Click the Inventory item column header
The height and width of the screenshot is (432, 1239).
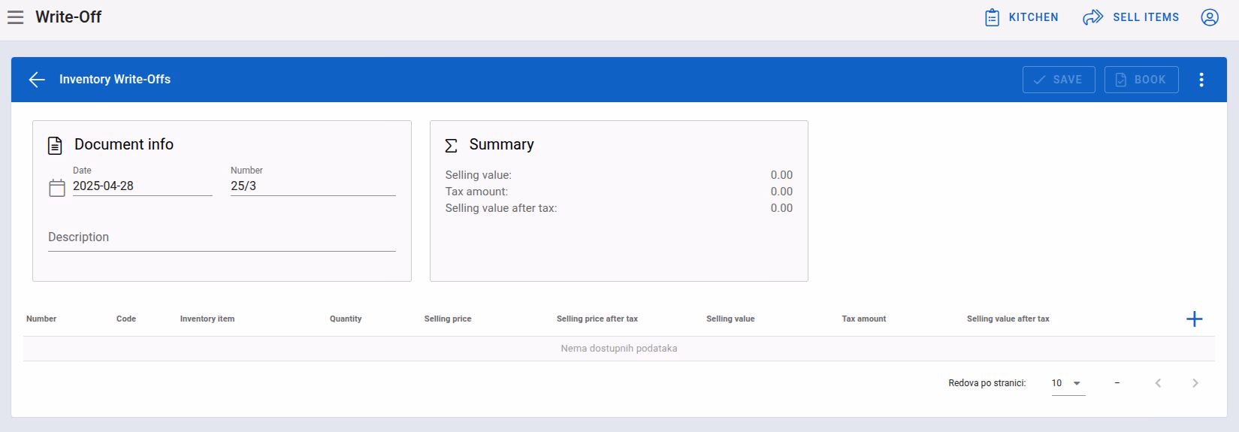coord(207,319)
